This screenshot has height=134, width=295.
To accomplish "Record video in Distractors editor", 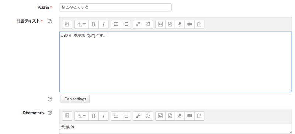I will [x=190, y=116].
